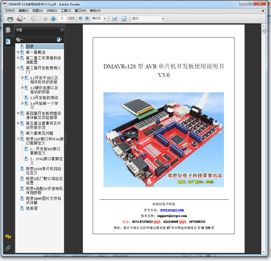The height and width of the screenshot is (261, 271).
Task: Select 附录4选配5V步进电机详细参数 bookmark
Action: (x=44, y=191)
